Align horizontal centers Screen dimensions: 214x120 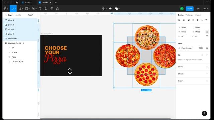pos(184,20)
